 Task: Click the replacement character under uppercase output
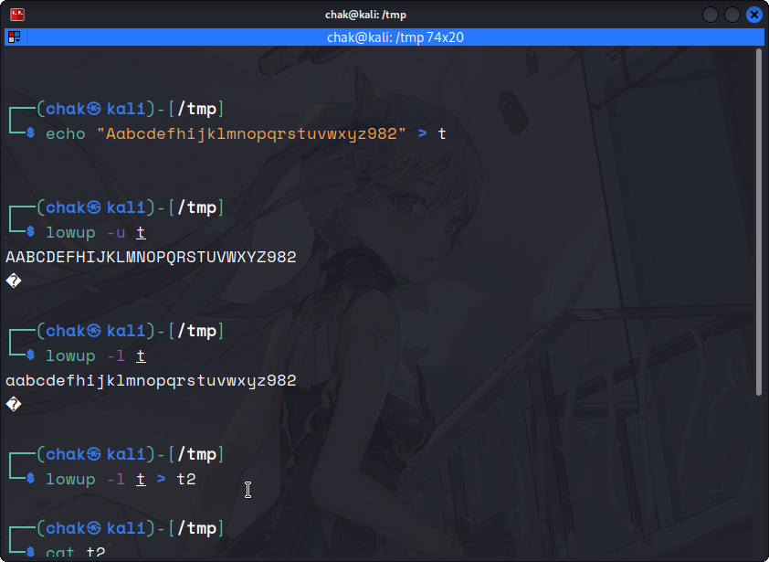(x=11, y=281)
